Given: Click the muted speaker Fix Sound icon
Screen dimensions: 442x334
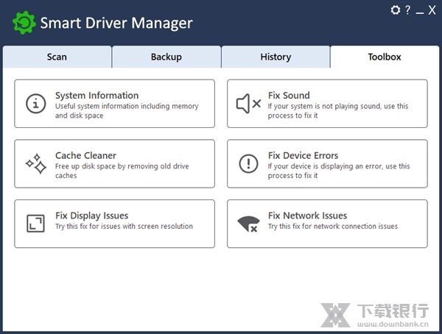Looking at the screenshot, I should [248, 104].
